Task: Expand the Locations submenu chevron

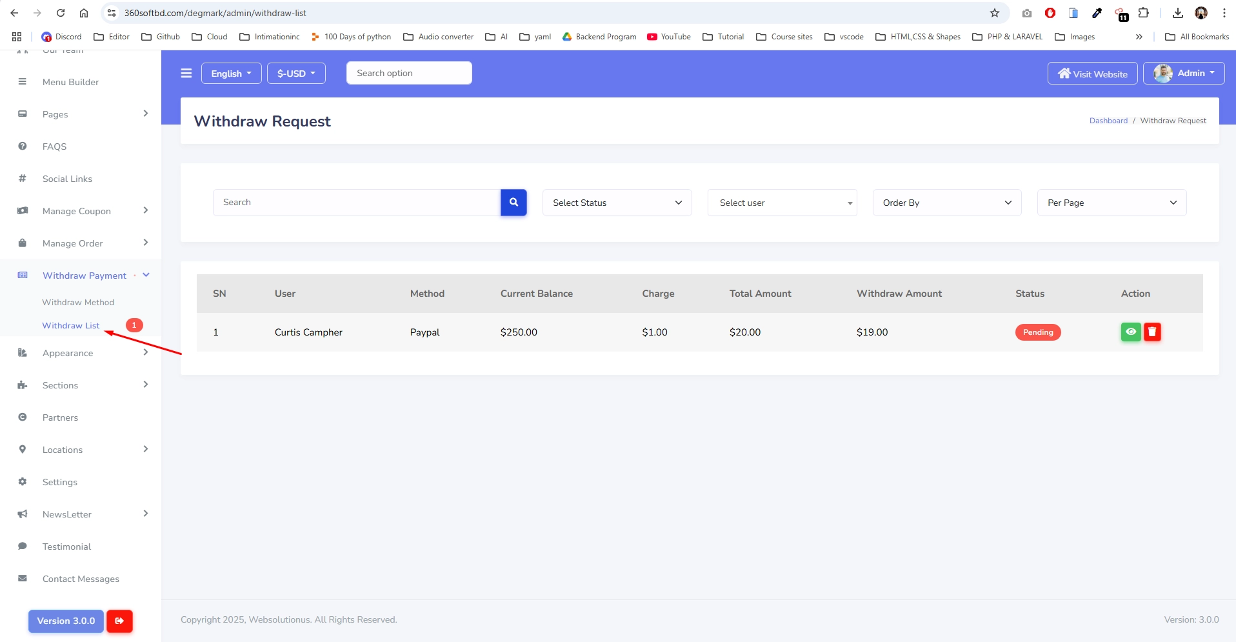Action: 146,449
